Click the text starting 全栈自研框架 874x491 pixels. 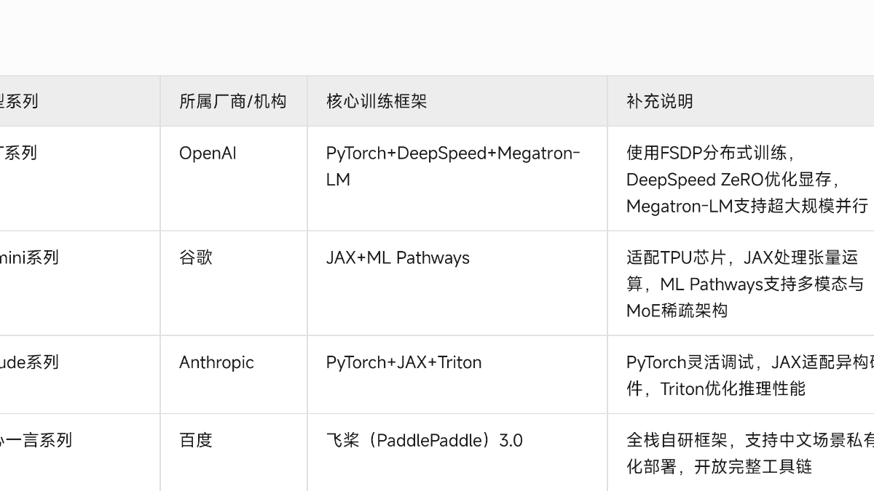click(x=750, y=453)
